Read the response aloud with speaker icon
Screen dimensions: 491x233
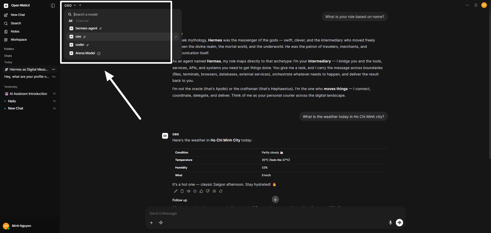point(188,191)
